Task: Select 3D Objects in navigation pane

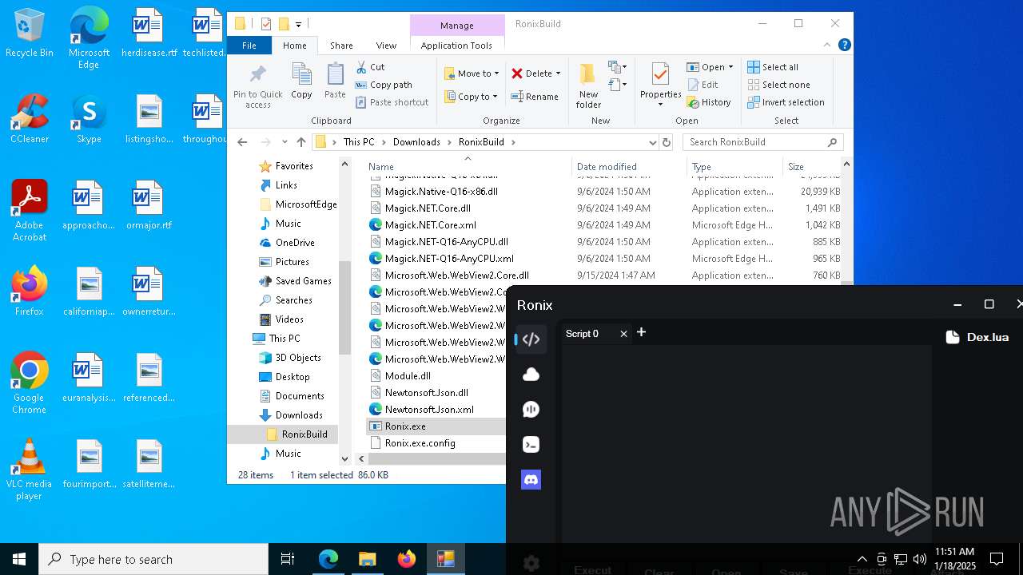Action: click(297, 358)
